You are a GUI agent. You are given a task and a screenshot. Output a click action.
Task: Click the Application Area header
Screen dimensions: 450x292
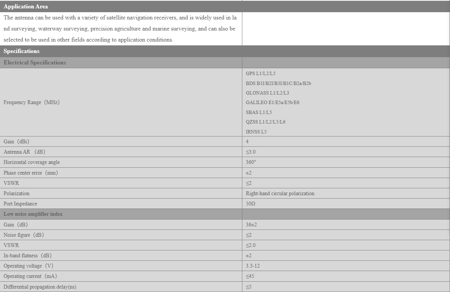pos(25,6)
